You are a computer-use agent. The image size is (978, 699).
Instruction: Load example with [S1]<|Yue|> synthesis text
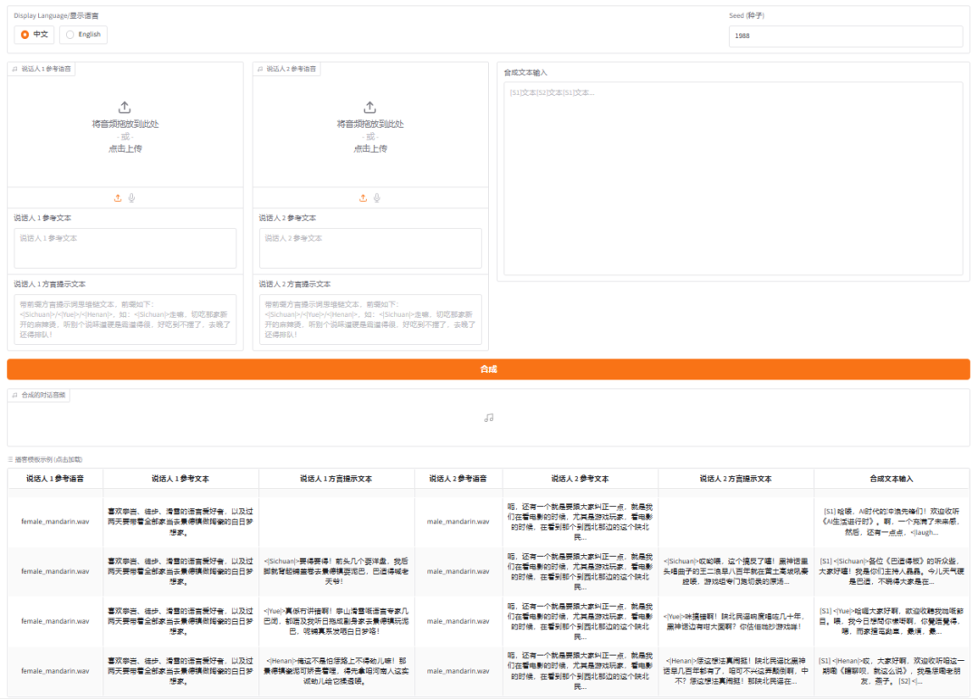click(891, 622)
